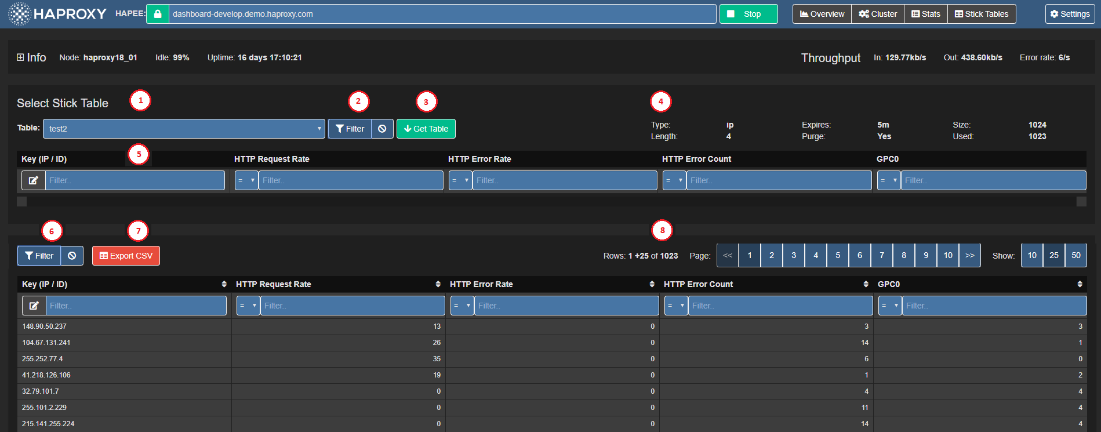Sort the GPC0 column using its arrows

point(1080,284)
